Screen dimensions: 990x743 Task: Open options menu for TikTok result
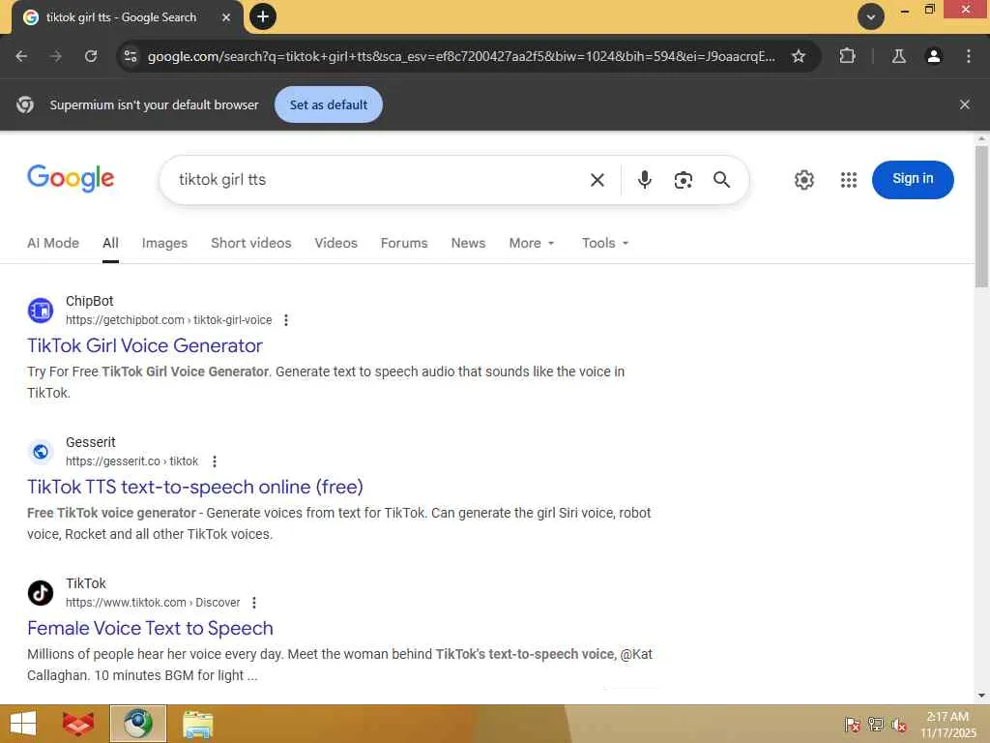pos(254,603)
